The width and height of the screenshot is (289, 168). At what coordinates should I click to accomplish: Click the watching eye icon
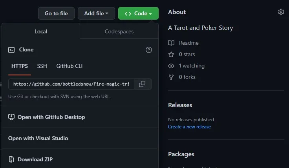pyautogui.click(x=171, y=66)
